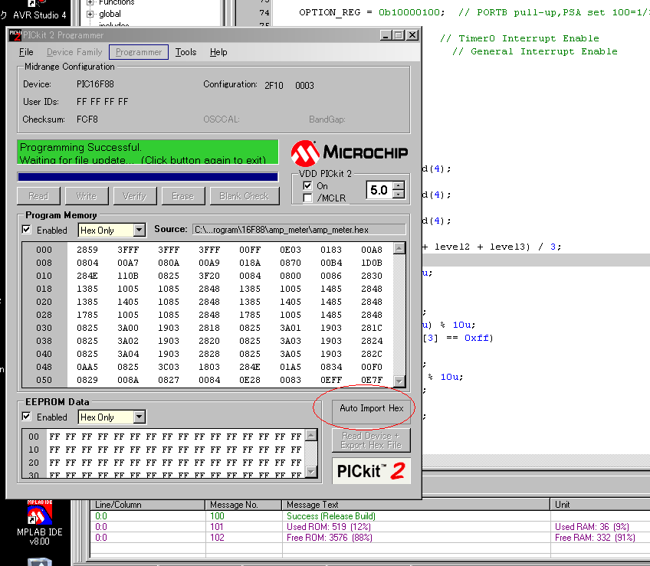
Task: Maximize the PICkit 2 Programmer window
Action: point(399,35)
